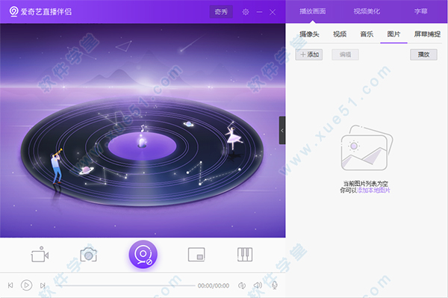Viewport: 448px width, 298px height.
Task: Start live broadcast with purple round button
Action: coord(143,254)
